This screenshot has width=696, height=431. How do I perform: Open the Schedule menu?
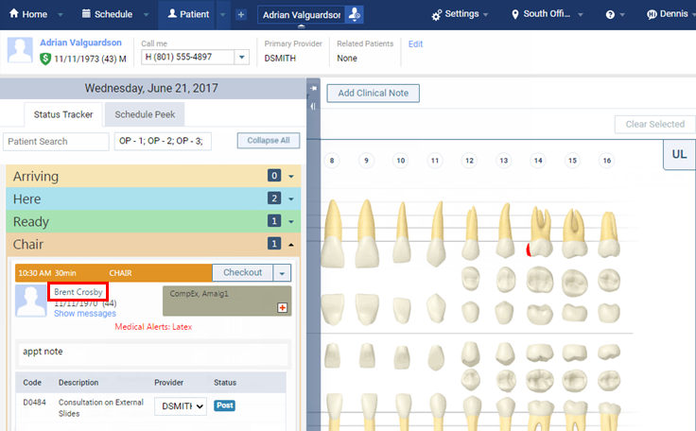pyautogui.click(x=107, y=14)
